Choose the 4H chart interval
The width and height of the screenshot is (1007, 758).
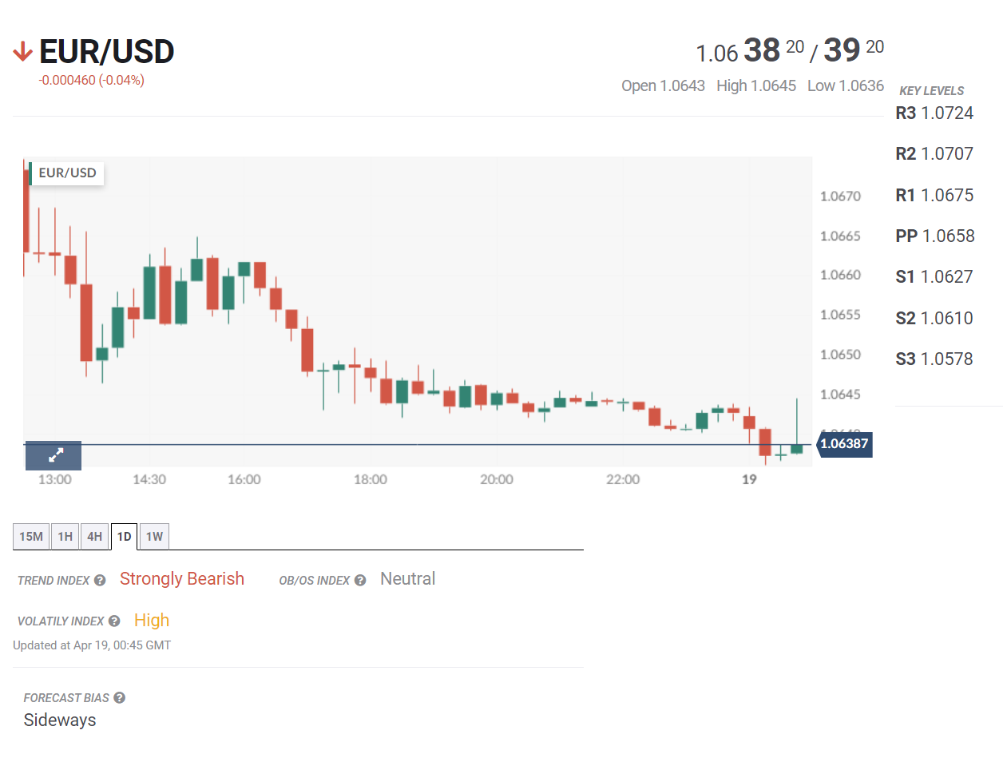click(x=94, y=537)
